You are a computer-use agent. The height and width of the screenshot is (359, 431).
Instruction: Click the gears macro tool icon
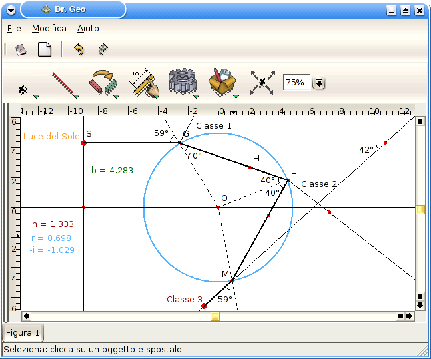182,82
